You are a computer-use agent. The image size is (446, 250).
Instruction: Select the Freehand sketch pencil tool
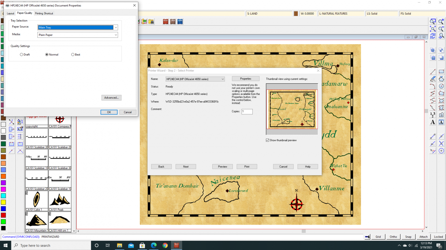pyautogui.click(x=433, y=79)
